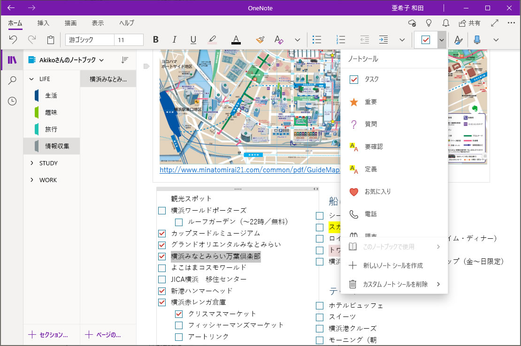
Task: Open the font name 游ゴシック box
Action: (x=88, y=40)
